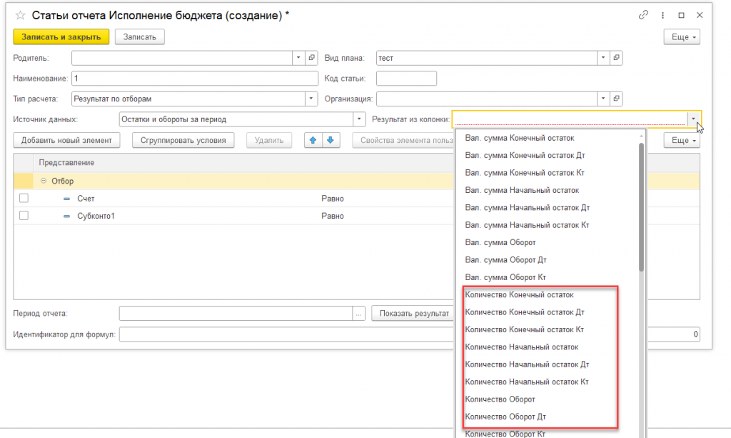Click the Представление column header
This screenshot has width=731, height=438.
[66, 162]
